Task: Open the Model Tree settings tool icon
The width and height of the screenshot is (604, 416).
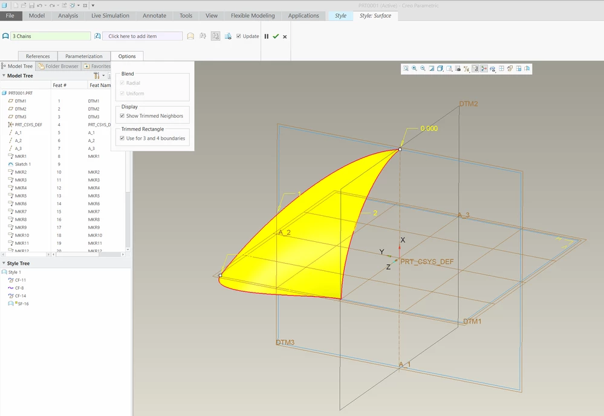Action: pyautogui.click(x=96, y=76)
